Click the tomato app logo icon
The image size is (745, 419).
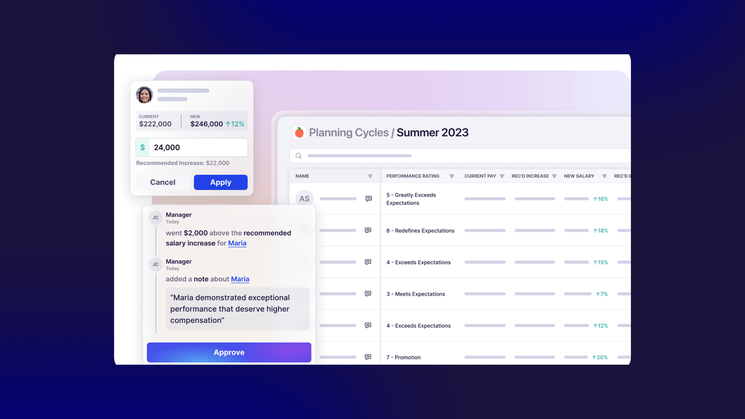299,133
